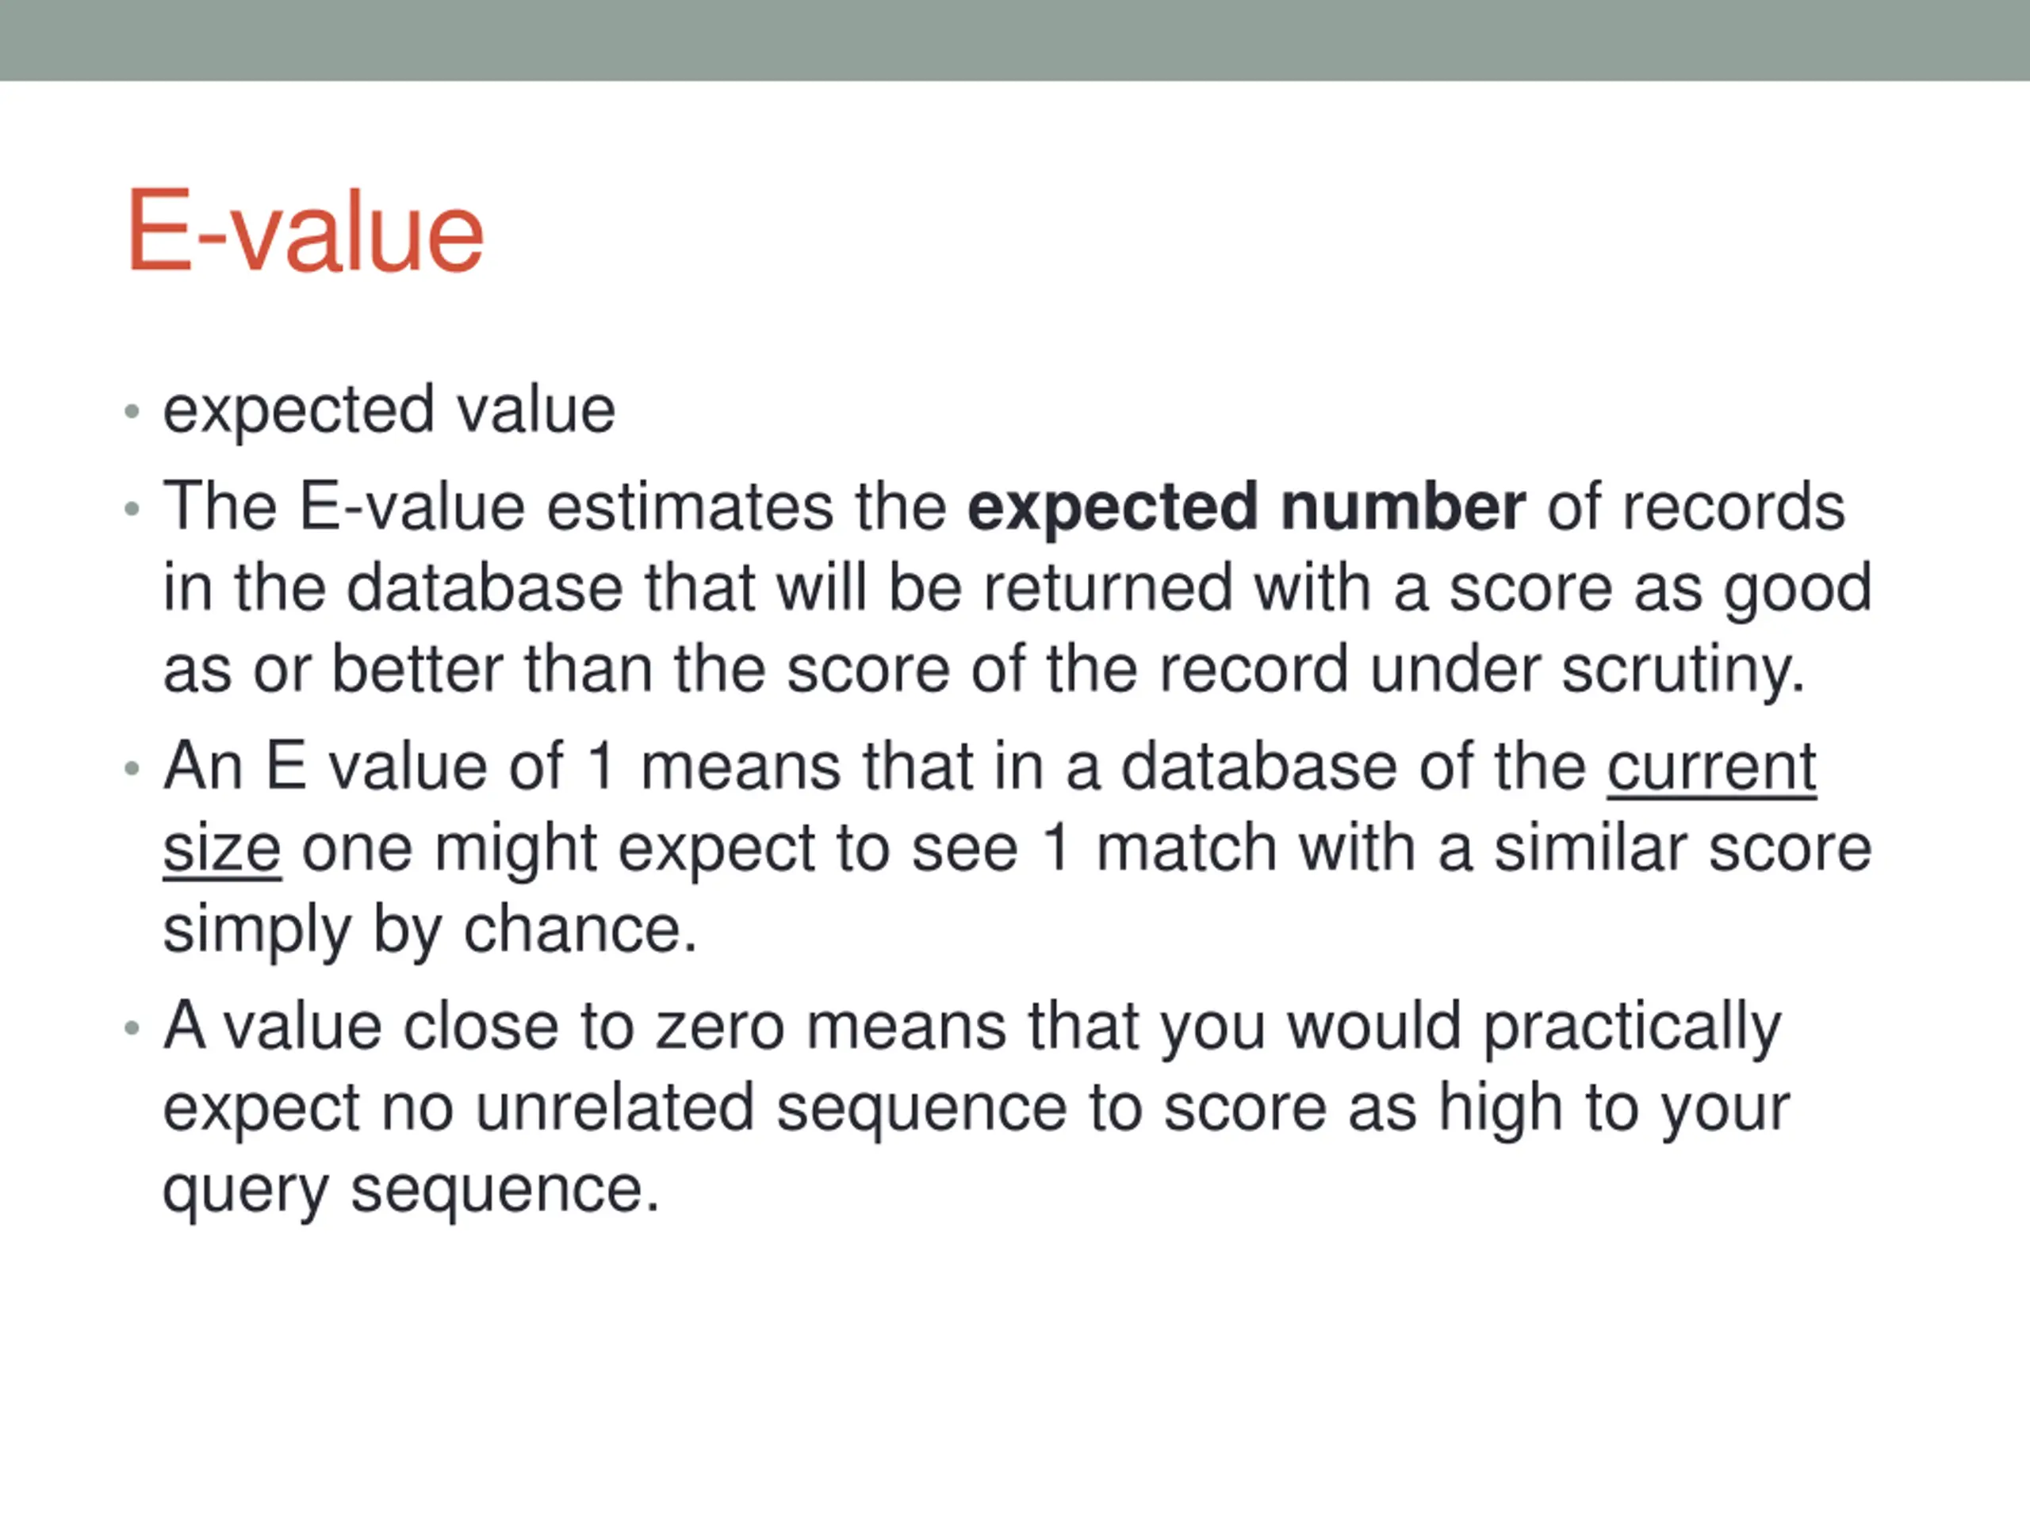
Task: Open the underlined 'size' text
Action: coord(222,849)
